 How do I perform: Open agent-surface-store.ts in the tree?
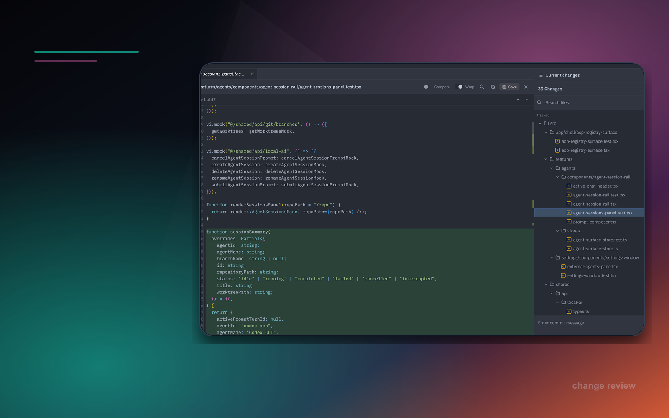595,249
